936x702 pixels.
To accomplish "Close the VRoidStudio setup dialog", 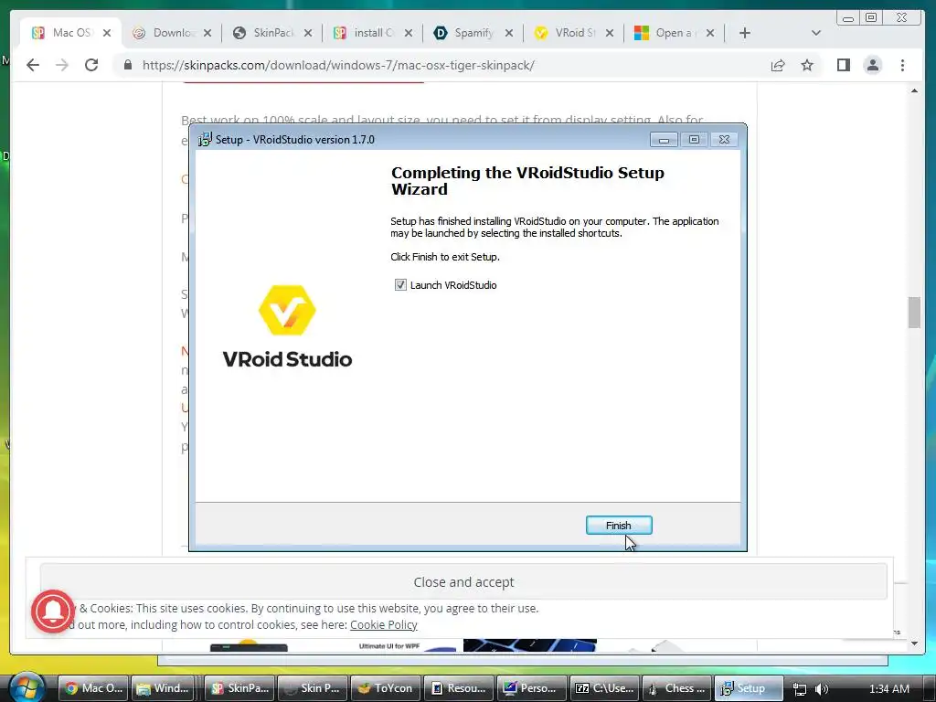I will coord(724,140).
